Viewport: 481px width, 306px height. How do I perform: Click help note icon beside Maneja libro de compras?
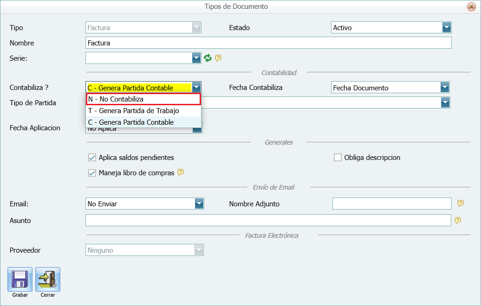(181, 172)
